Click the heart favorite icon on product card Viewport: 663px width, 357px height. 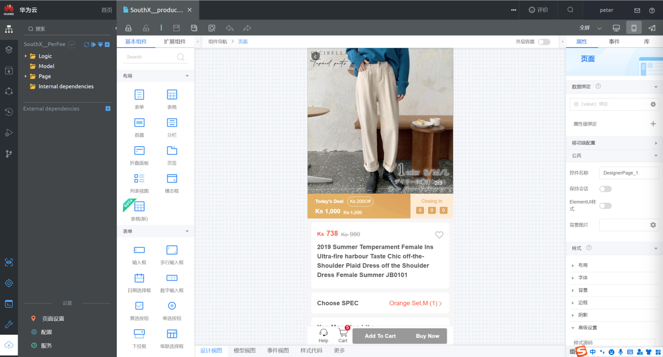[x=439, y=235]
